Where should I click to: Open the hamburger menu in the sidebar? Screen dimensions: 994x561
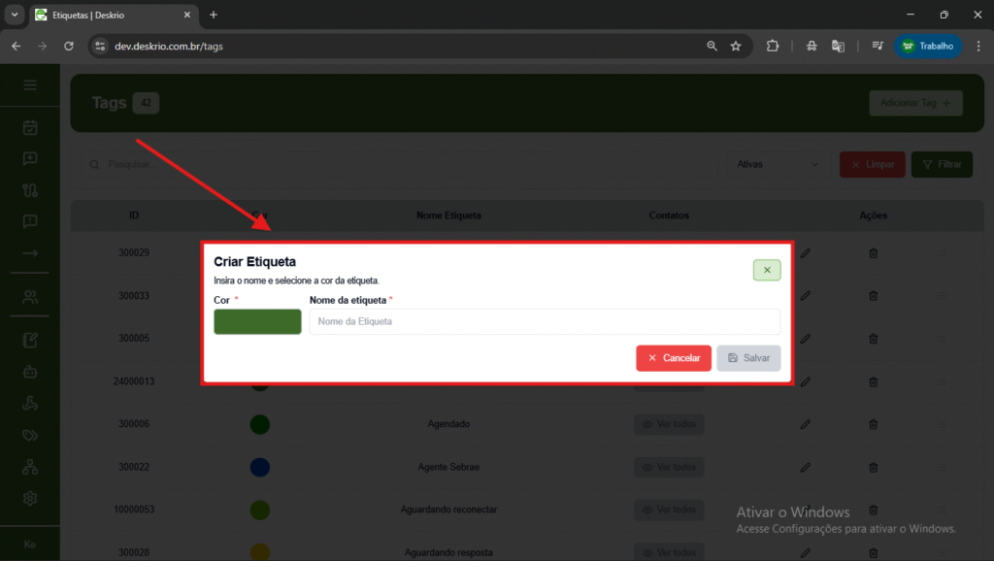click(x=30, y=85)
